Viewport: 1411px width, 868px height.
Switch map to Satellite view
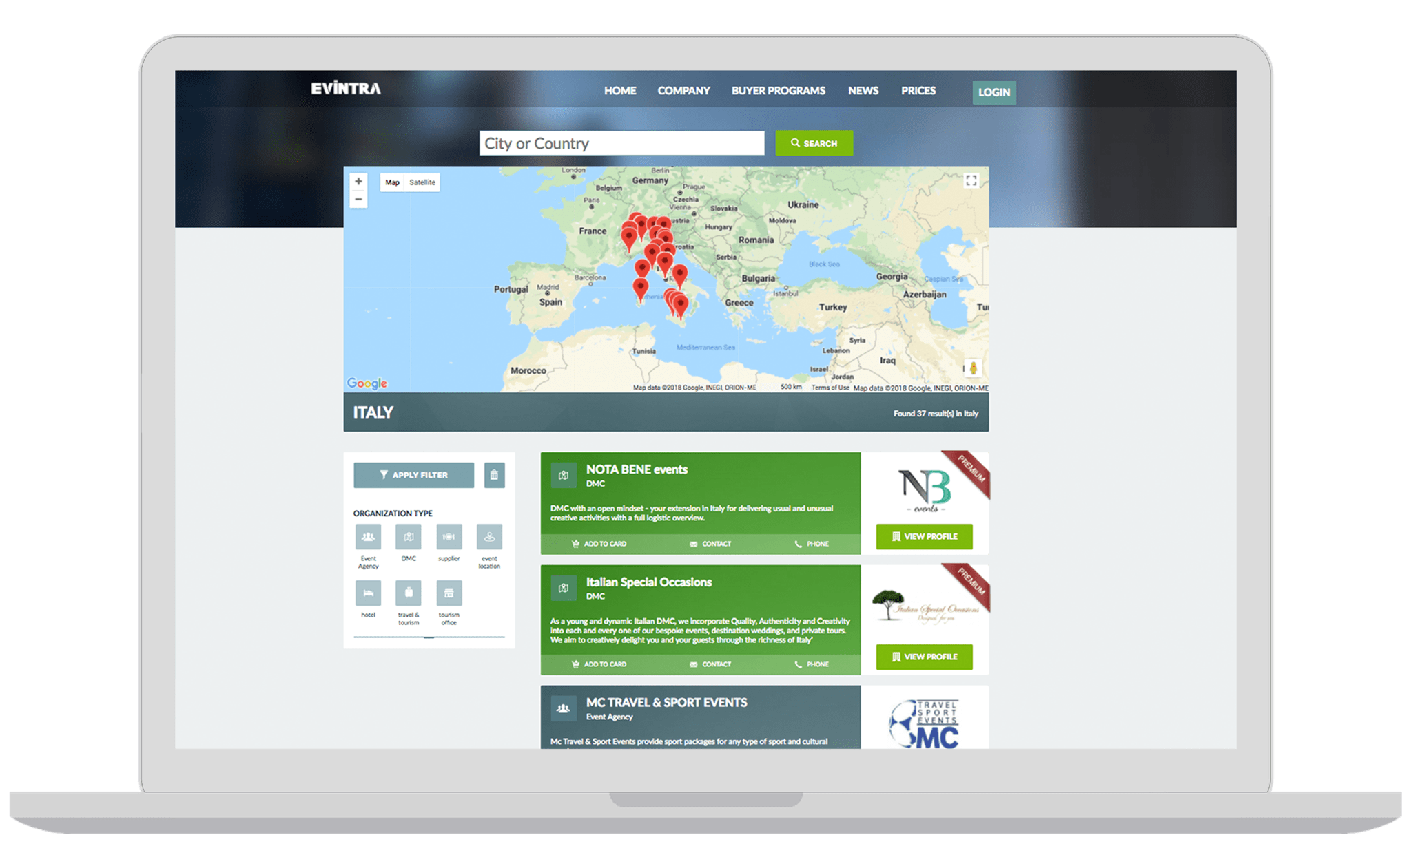pyautogui.click(x=422, y=182)
